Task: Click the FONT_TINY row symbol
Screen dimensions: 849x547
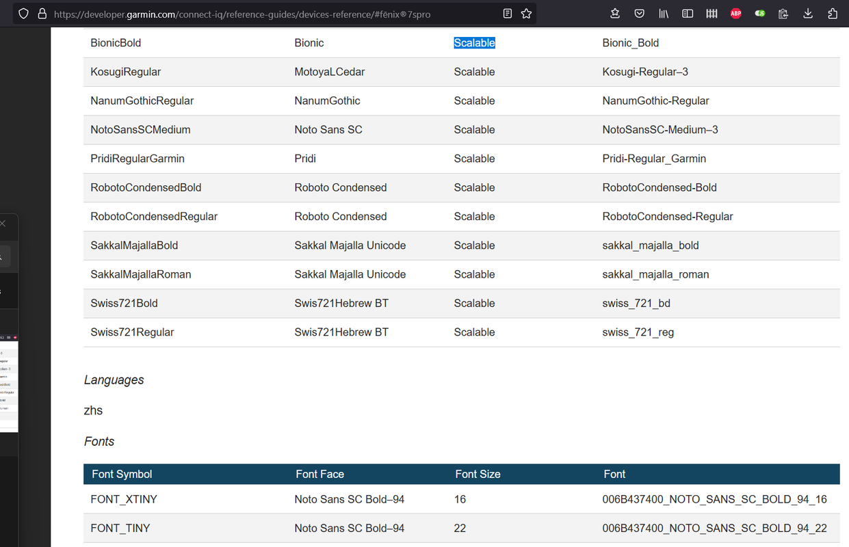Action: (x=120, y=528)
